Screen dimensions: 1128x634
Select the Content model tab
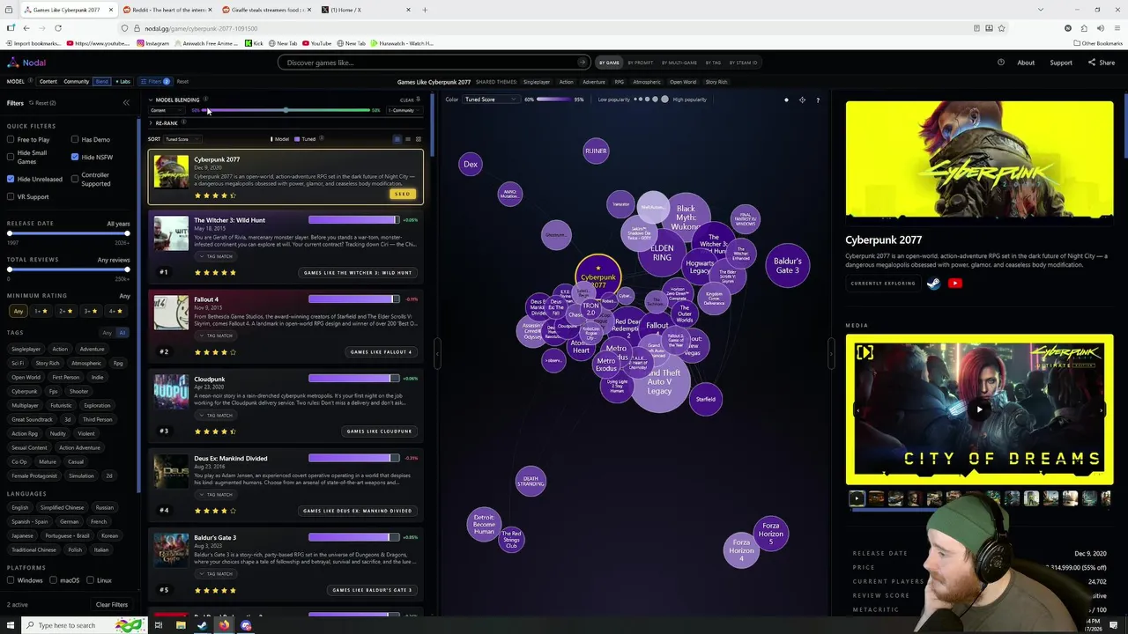pos(48,81)
